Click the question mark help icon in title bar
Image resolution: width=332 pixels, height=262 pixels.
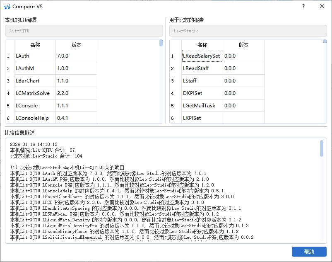303,7
